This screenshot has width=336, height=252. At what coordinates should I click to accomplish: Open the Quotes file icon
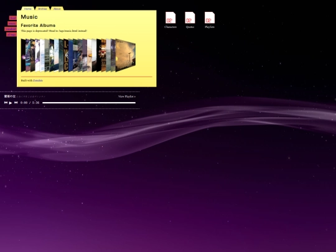[x=190, y=20]
